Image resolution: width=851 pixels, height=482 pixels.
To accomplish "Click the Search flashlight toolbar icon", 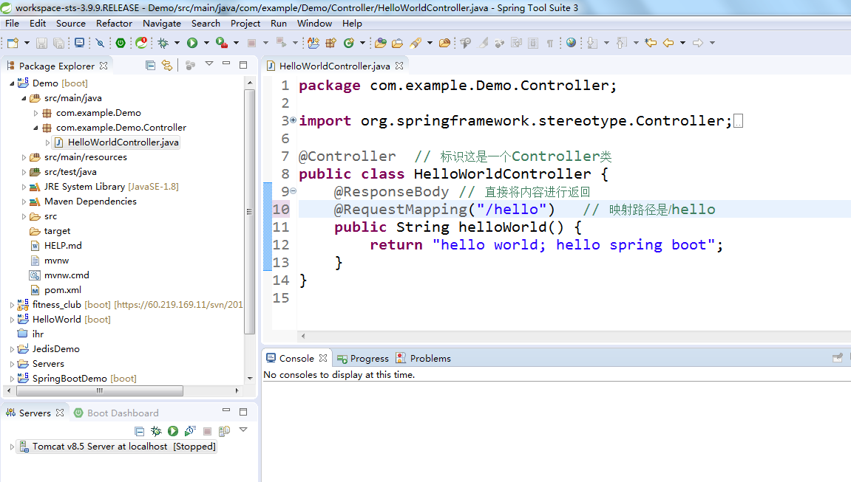I will click(416, 43).
